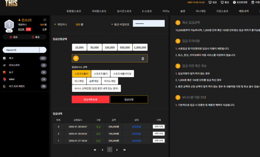This screenshot has width=260, height=157.
Task: Click the 포인트전환 P icon in header
Action: (x=234, y=2)
